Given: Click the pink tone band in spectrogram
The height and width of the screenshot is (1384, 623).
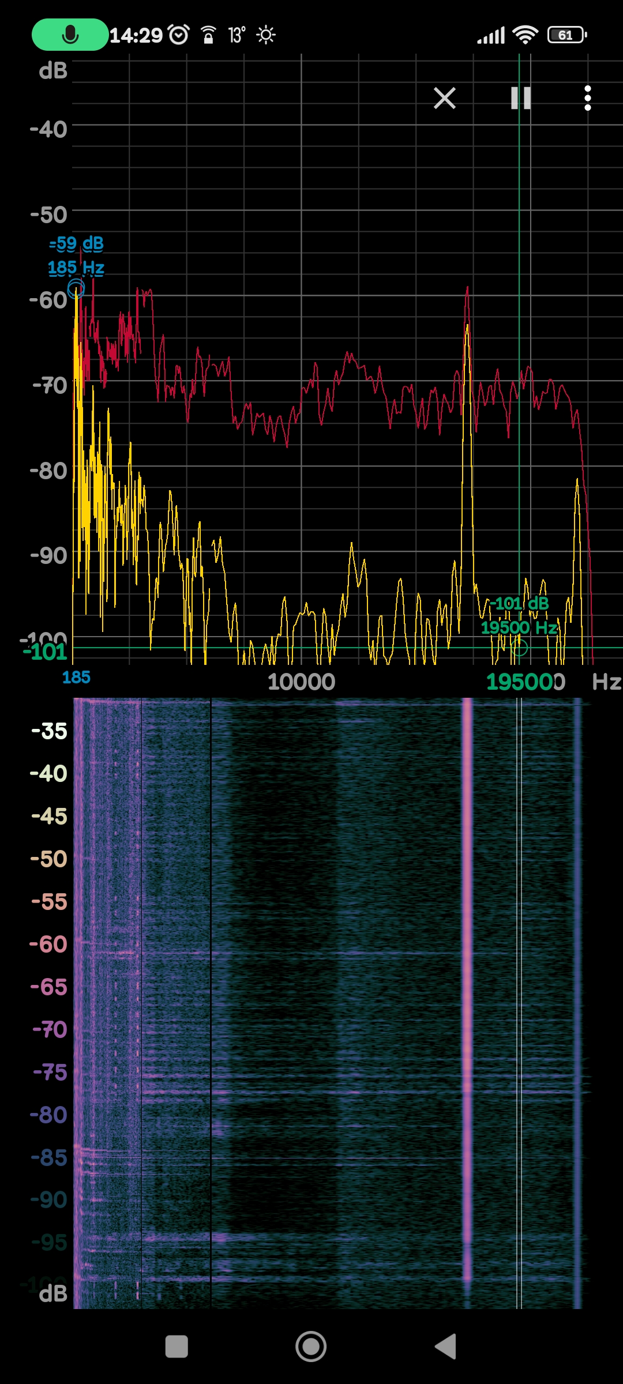Looking at the screenshot, I should (467, 980).
